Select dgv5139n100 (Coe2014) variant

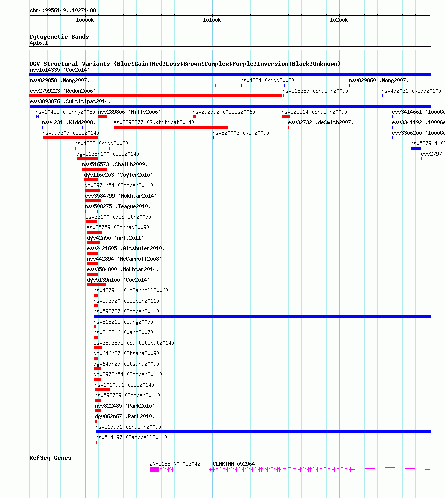coord(97,285)
